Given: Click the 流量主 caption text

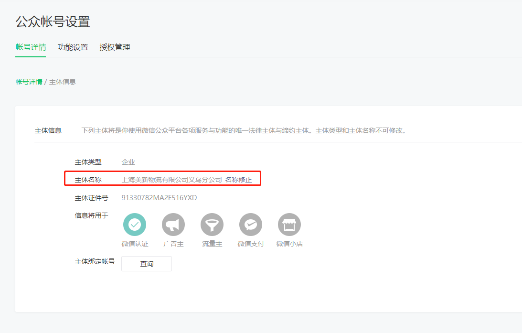Looking at the screenshot, I should pyautogui.click(x=212, y=244).
